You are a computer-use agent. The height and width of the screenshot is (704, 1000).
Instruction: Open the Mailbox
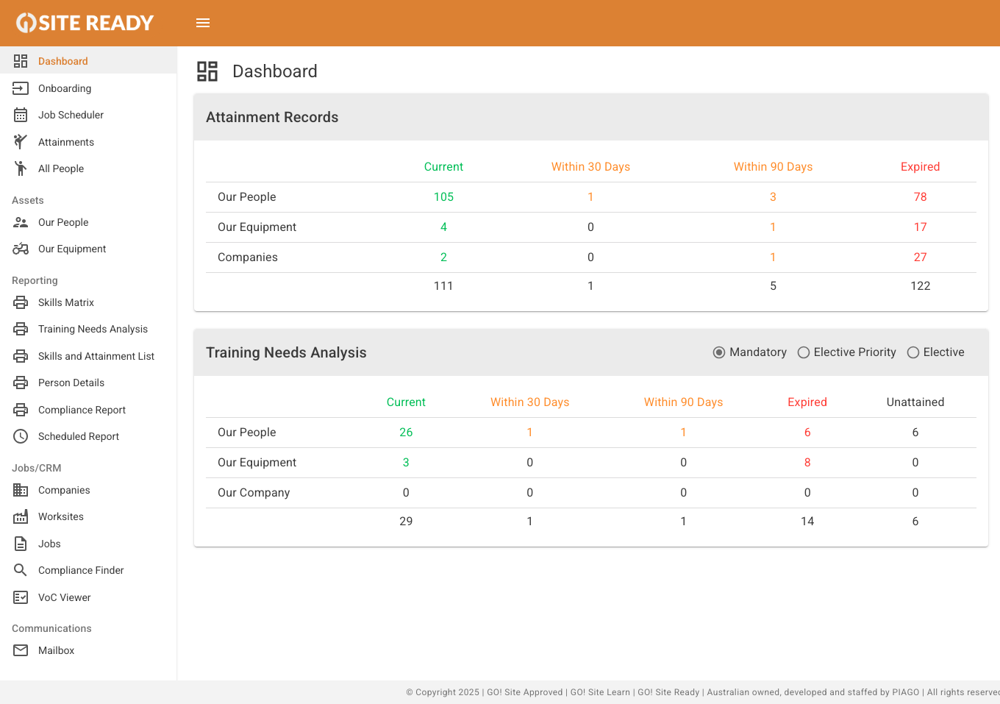[x=88, y=650]
